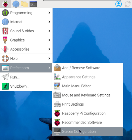The width and height of the screenshot is (132, 140).
Task: Expand the Programming submenu arrow
Action: coord(49,13)
